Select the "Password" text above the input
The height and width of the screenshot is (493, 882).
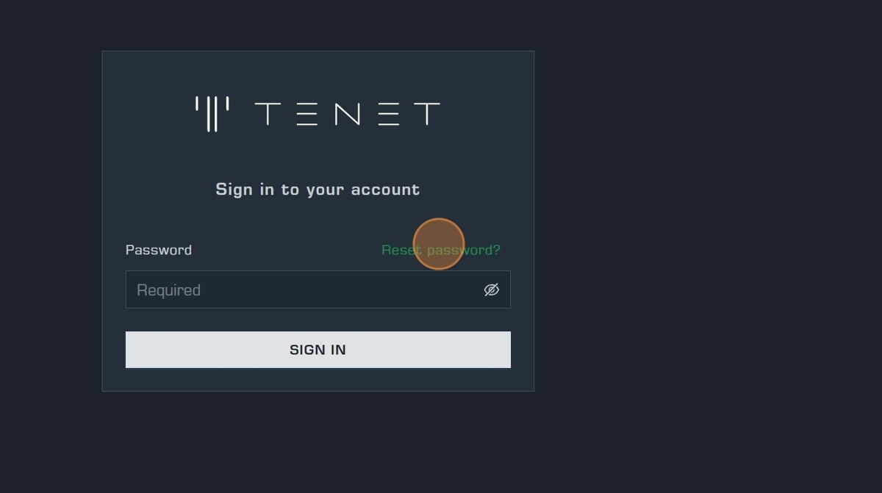tap(159, 250)
